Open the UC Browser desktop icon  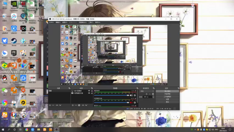(5, 116)
